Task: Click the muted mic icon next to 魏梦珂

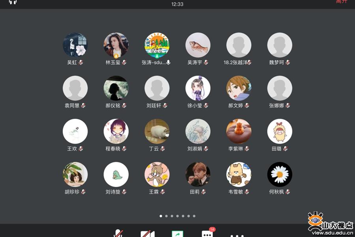Action: point(288,62)
